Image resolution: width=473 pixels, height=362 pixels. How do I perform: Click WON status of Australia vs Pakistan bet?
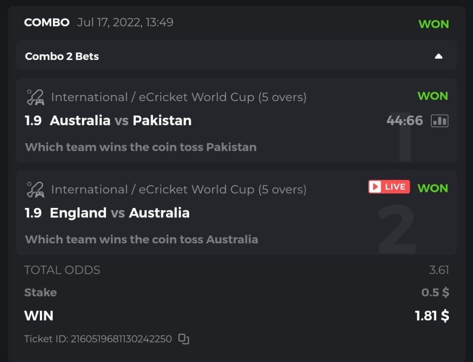coord(432,96)
